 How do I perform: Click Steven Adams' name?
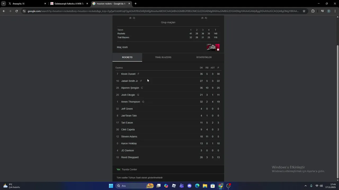tap(129, 137)
